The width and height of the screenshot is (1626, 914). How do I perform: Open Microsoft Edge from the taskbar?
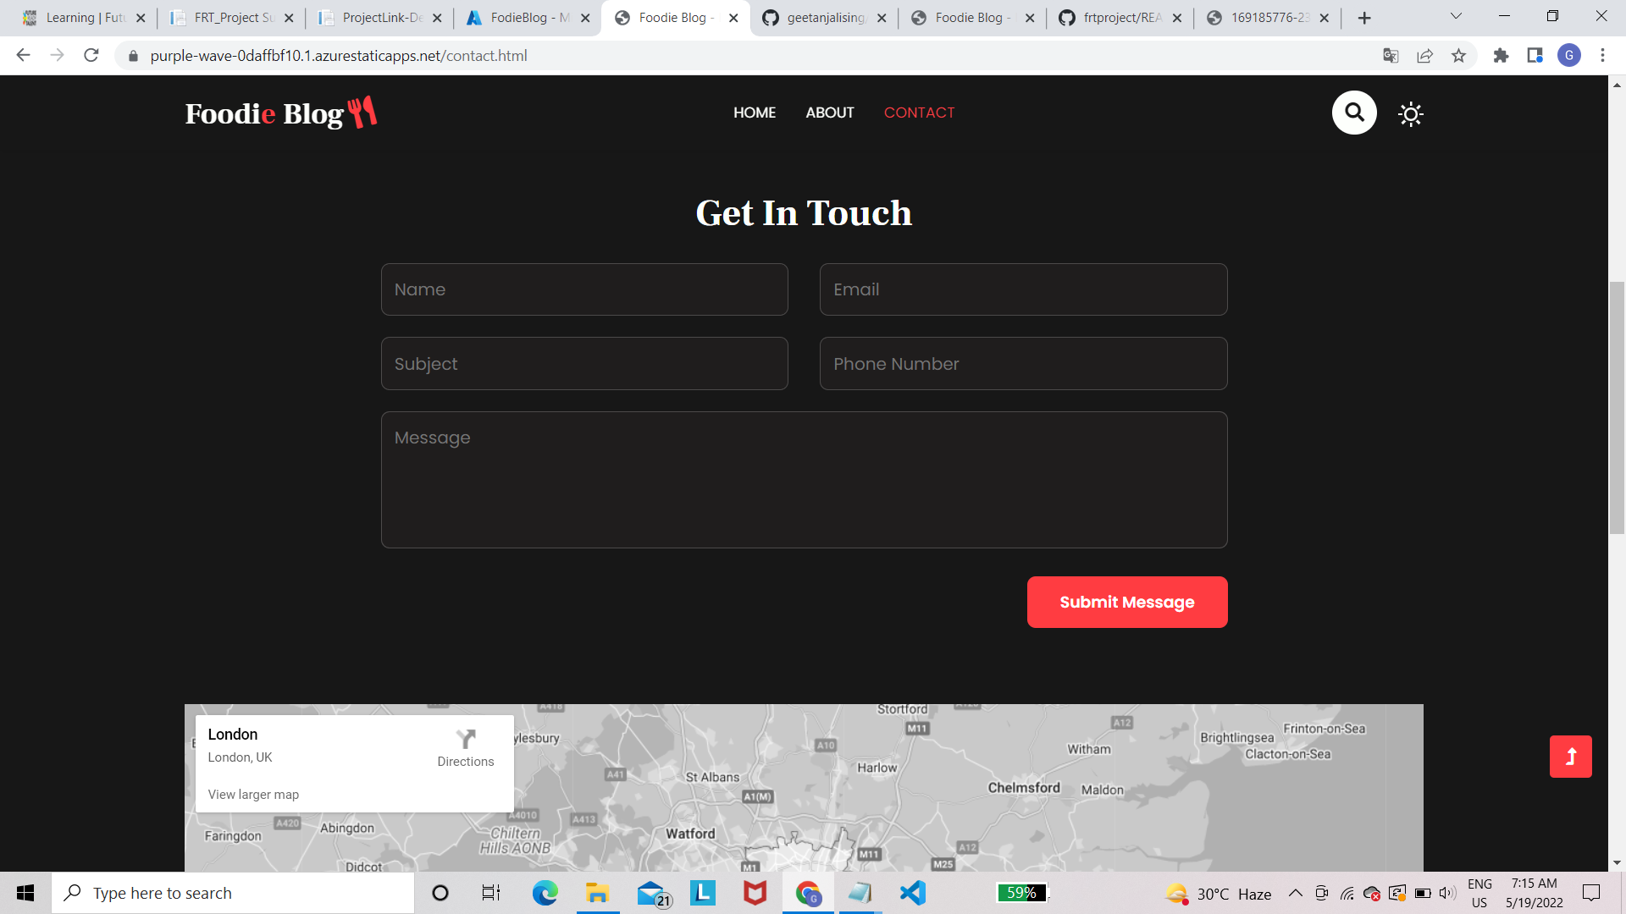[545, 892]
